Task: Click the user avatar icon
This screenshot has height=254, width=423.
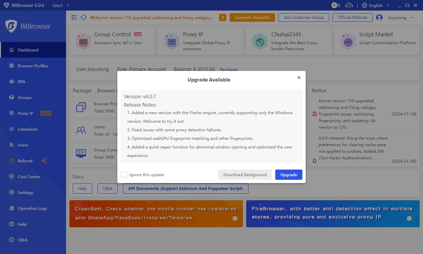Action: click(x=379, y=17)
